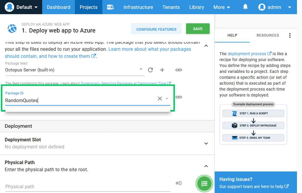
Task: Click the Azure web app step icon
Action: click(12, 29)
